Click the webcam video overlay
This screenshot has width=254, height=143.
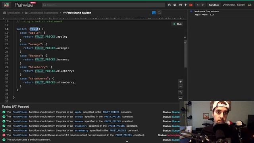[x=217, y=122]
